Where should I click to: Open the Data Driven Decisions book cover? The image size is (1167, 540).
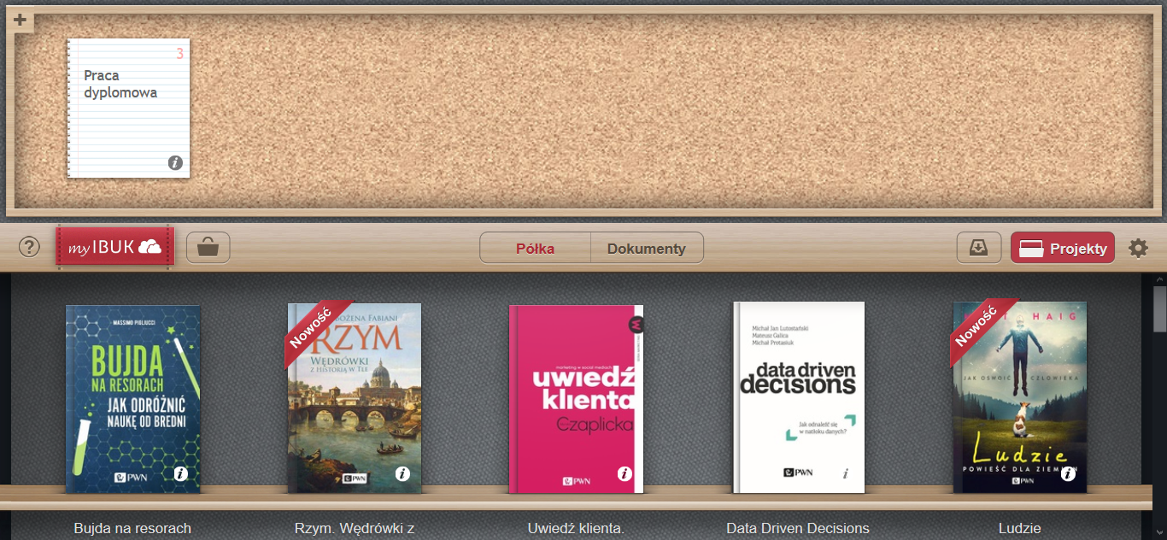click(799, 397)
